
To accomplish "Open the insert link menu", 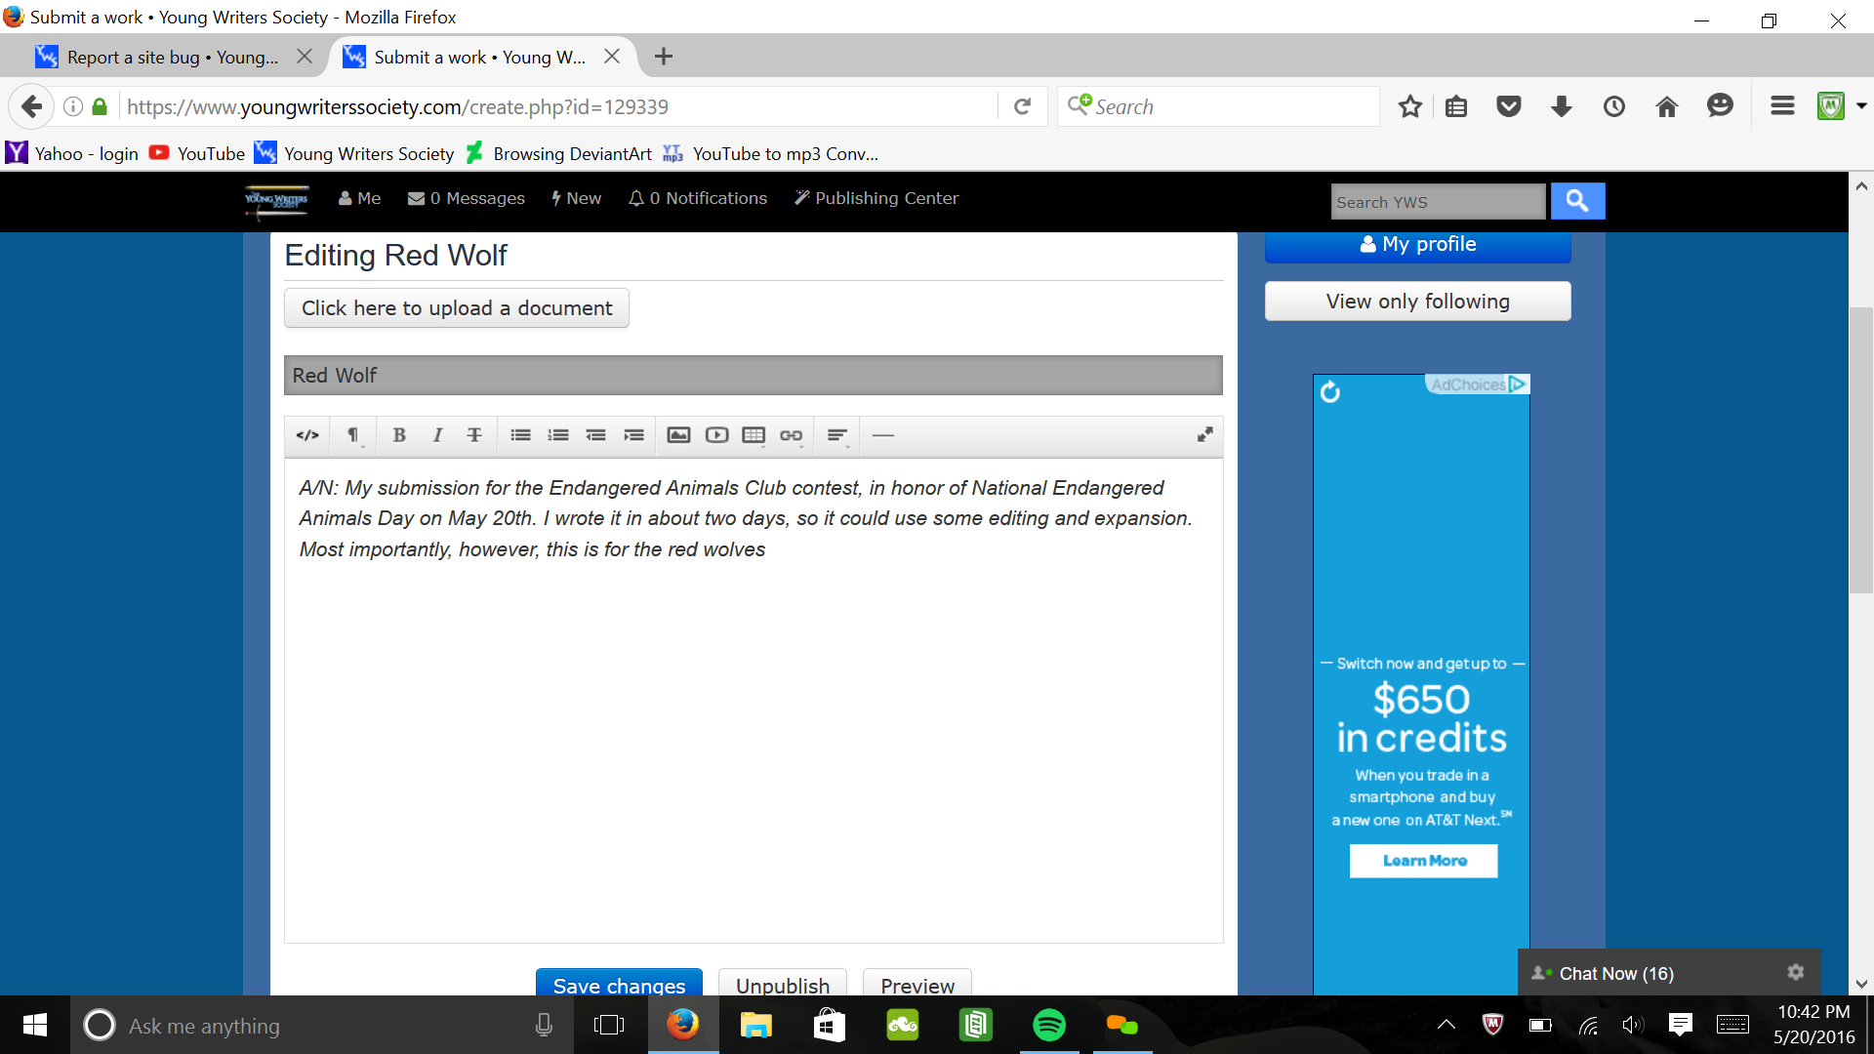I will click(792, 435).
